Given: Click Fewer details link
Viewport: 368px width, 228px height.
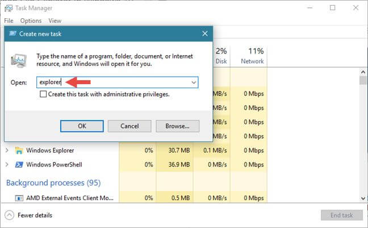Looking at the screenshot, I should 35,215.
